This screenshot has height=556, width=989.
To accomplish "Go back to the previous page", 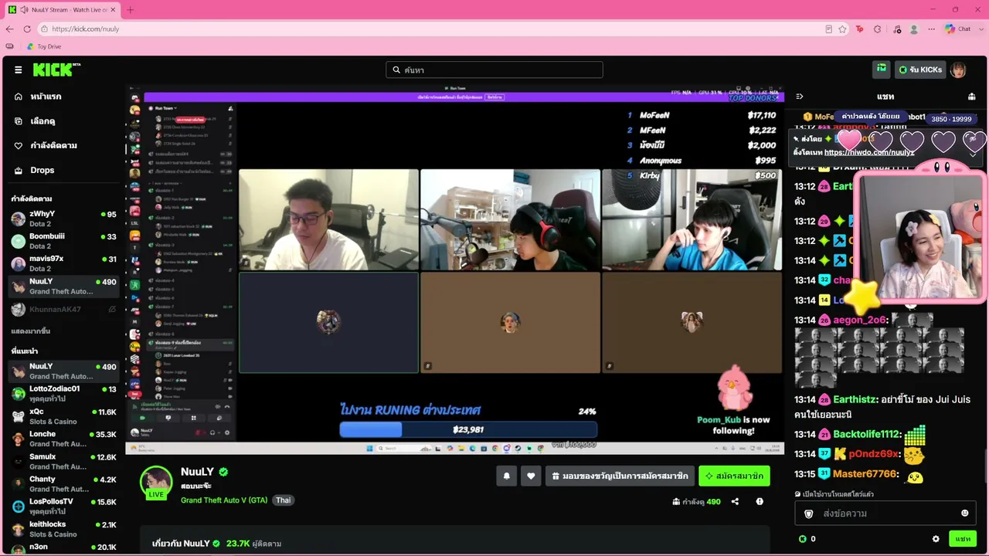I will (x=9, y=29).
